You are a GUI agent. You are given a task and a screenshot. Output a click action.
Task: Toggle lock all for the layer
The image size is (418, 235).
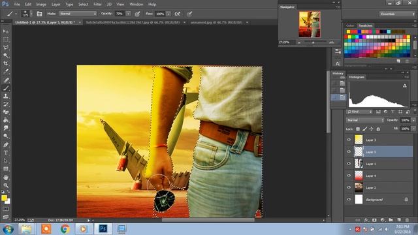click(x=378, y=129)
